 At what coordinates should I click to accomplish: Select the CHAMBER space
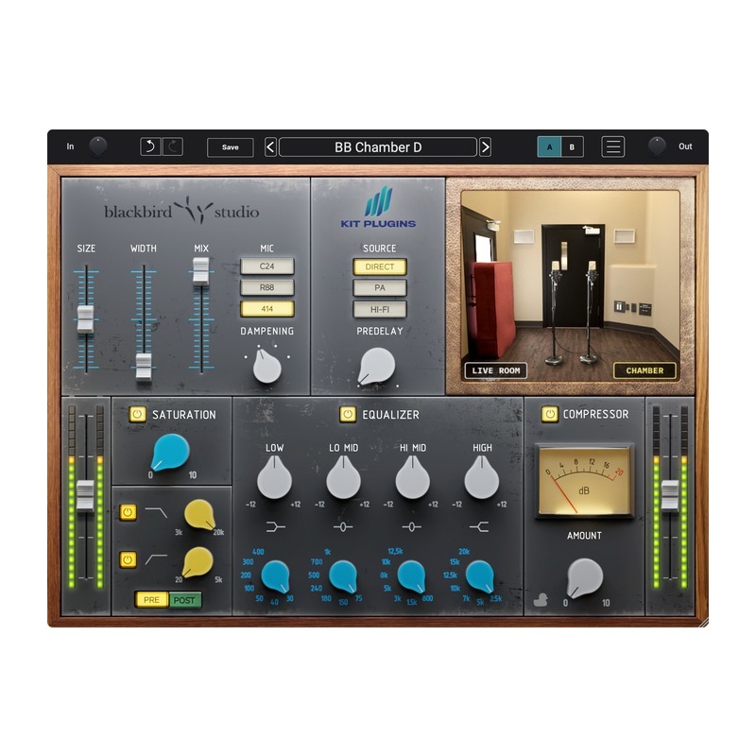(644, 370)
